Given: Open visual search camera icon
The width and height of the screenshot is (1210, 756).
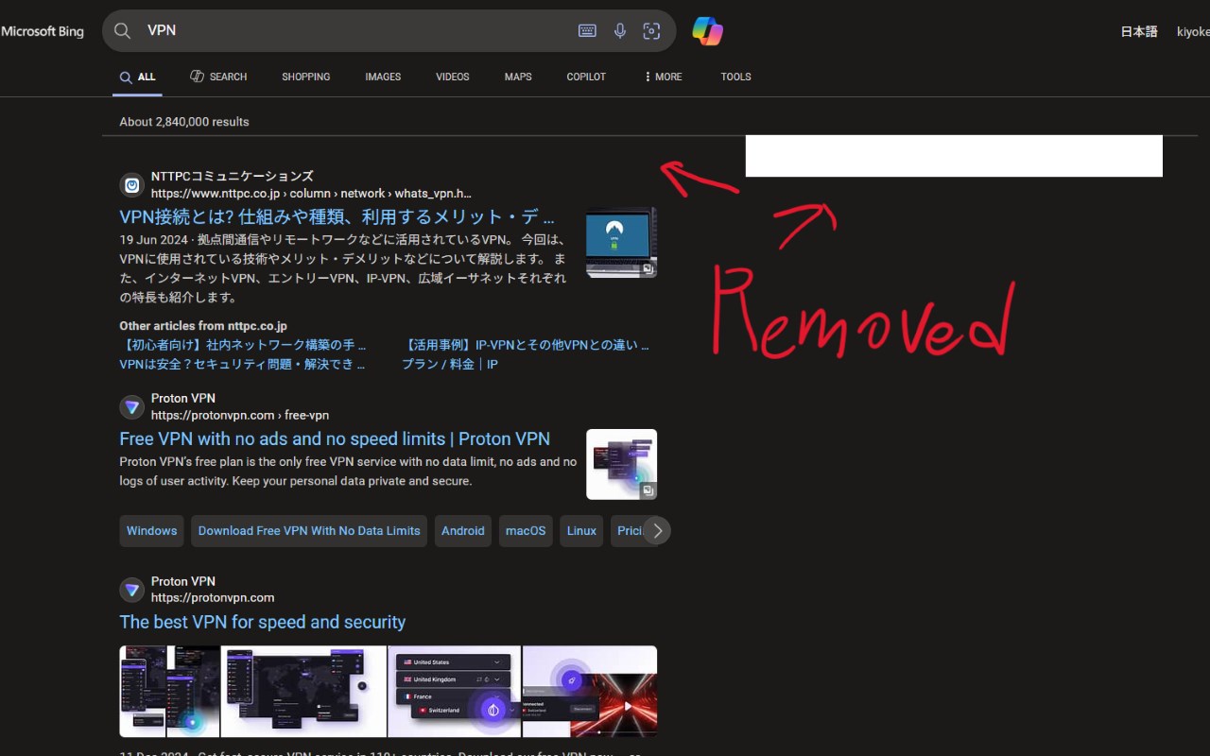Looking at the screenshot, I should 651,30.
